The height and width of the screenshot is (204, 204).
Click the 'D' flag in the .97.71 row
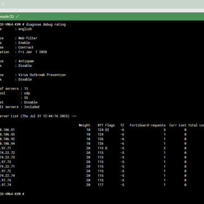click(106, 148)
